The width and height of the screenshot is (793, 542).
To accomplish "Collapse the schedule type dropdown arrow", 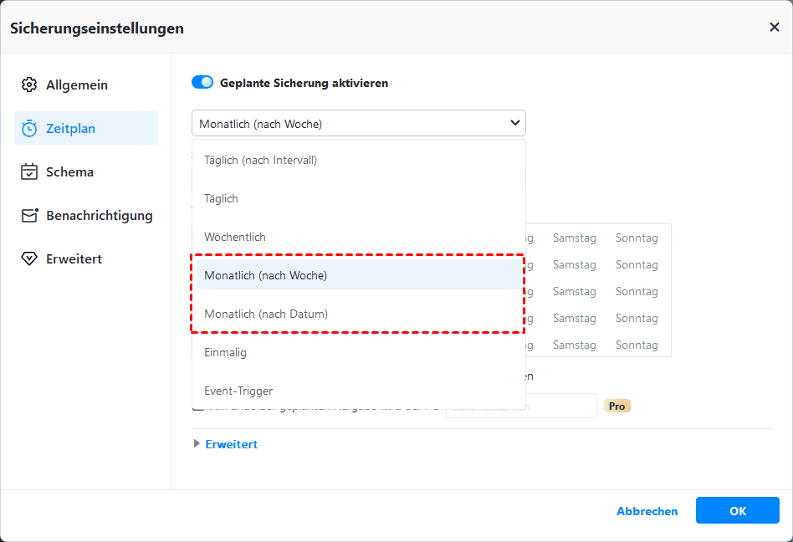I will coord(514,124).
